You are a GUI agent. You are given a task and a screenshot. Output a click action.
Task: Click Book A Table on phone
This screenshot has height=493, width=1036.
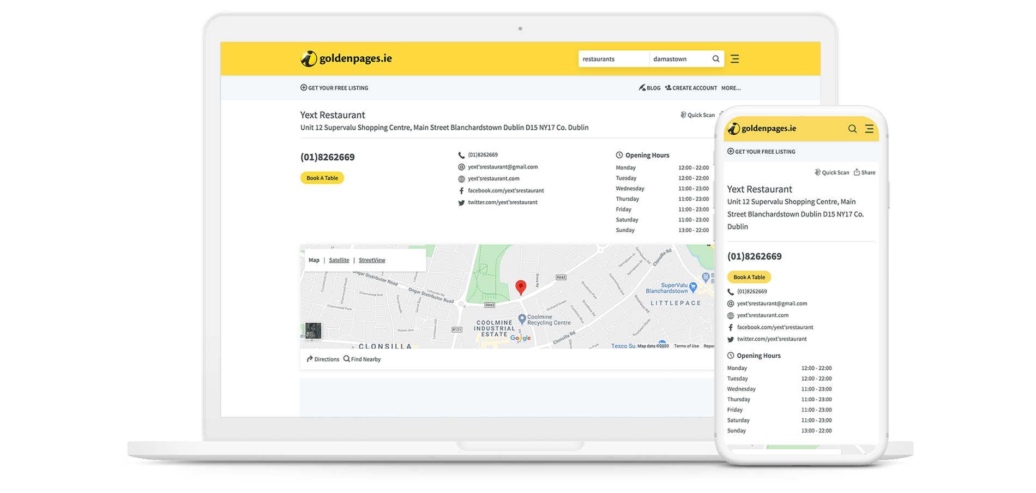[x=749, y=277]
